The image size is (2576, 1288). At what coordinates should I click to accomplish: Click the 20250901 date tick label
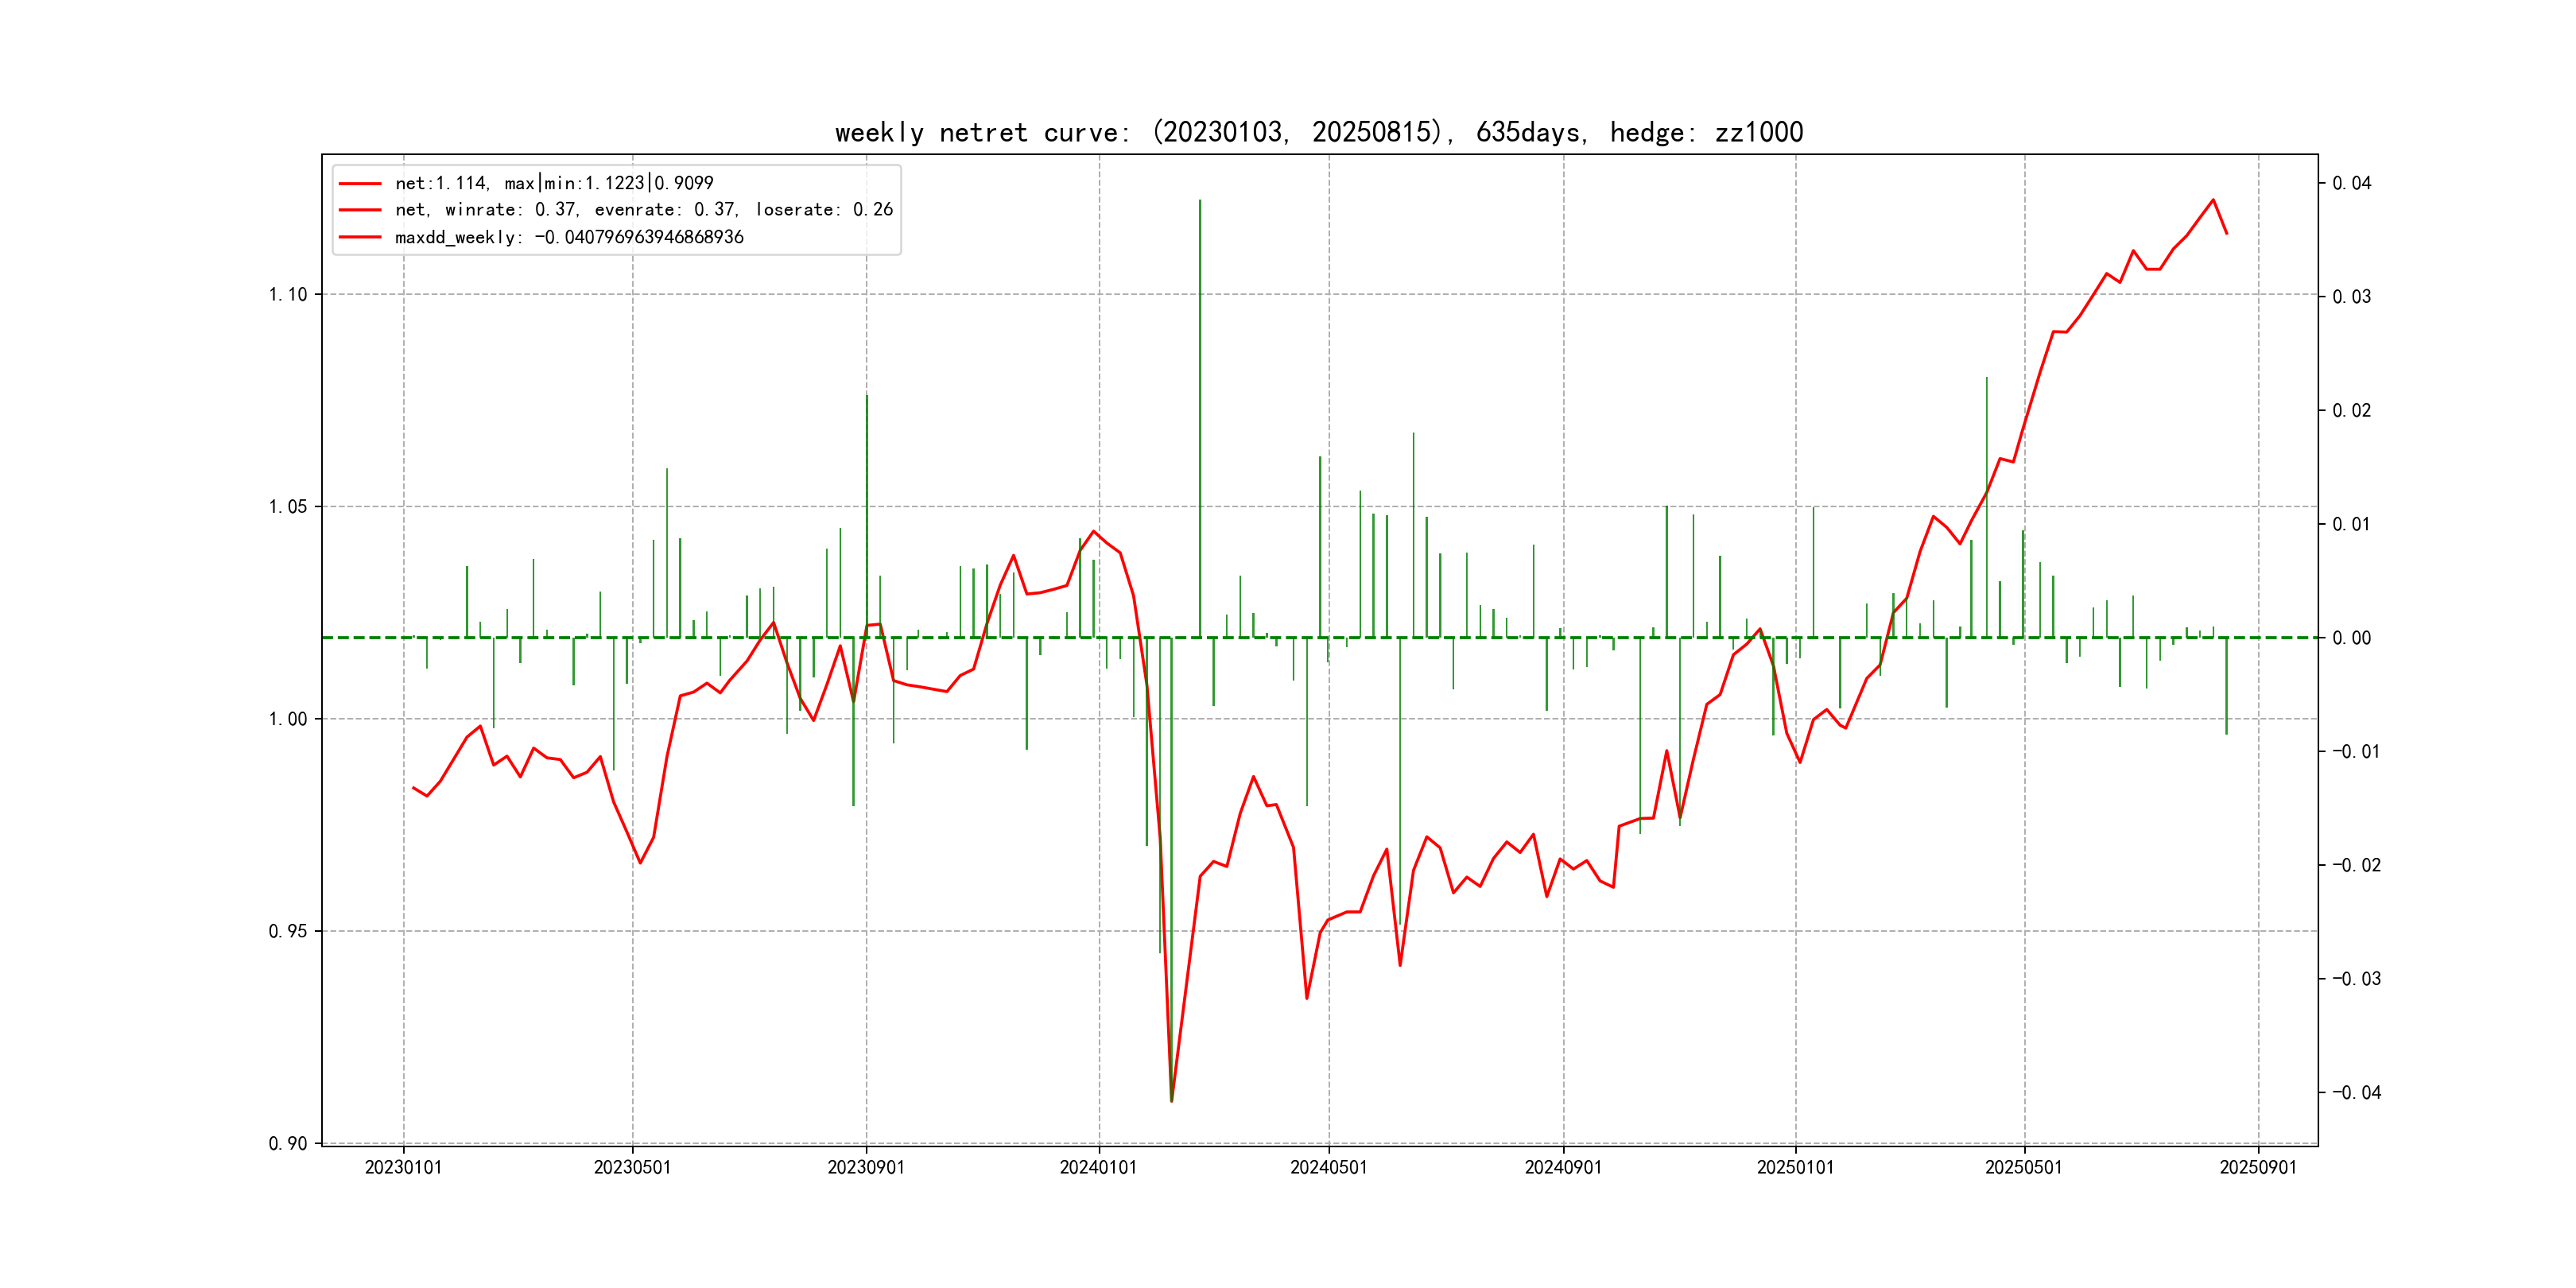click(x=2258, y=1168)
